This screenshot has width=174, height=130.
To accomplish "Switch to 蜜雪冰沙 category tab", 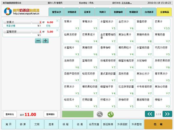I will 56,12.
